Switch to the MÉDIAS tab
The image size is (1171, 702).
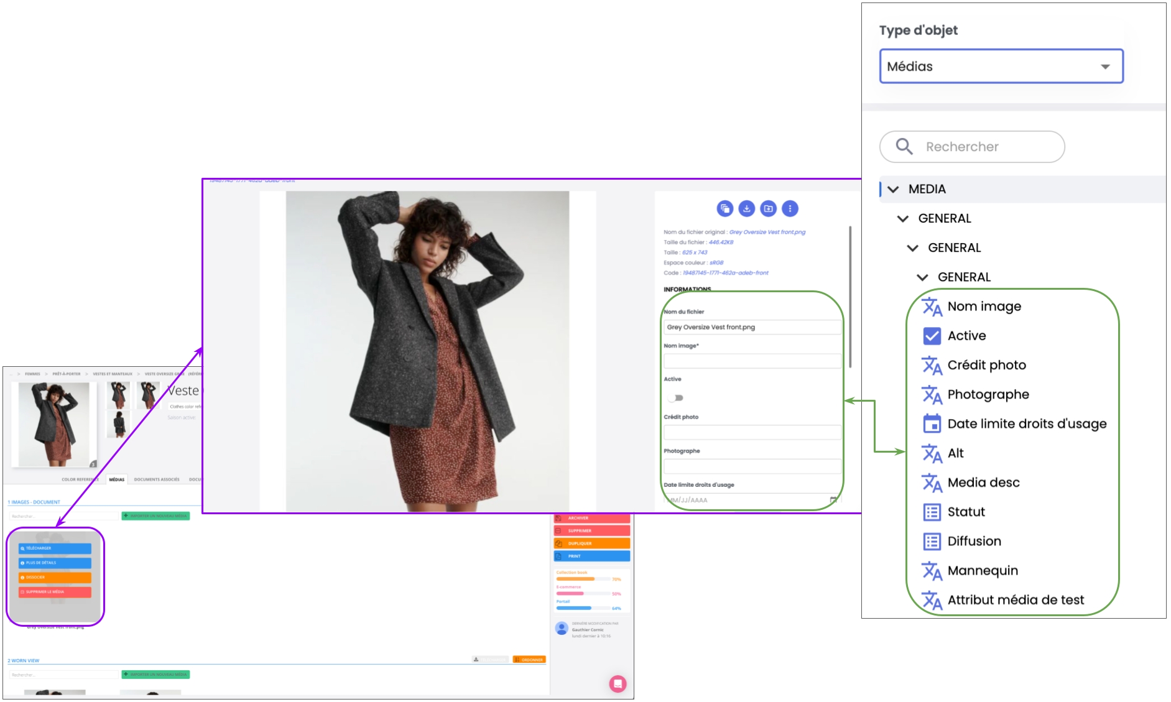point(117,479)
